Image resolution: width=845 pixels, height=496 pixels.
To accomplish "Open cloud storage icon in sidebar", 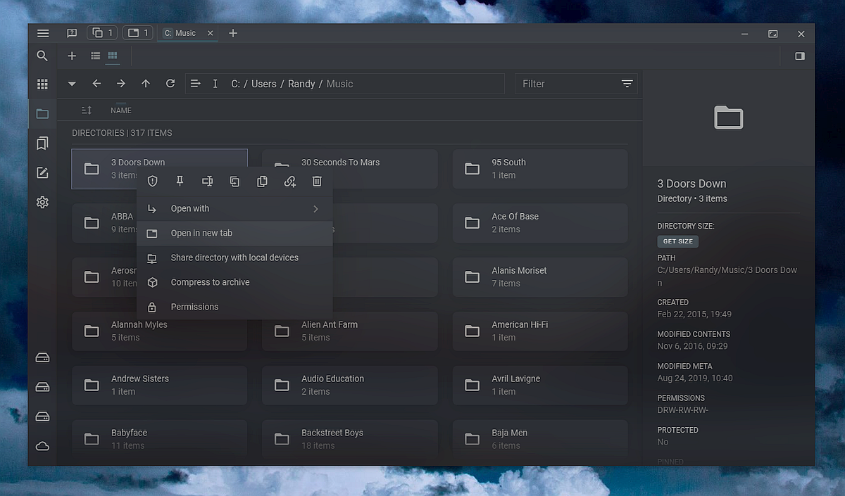I will pos(42,446).
